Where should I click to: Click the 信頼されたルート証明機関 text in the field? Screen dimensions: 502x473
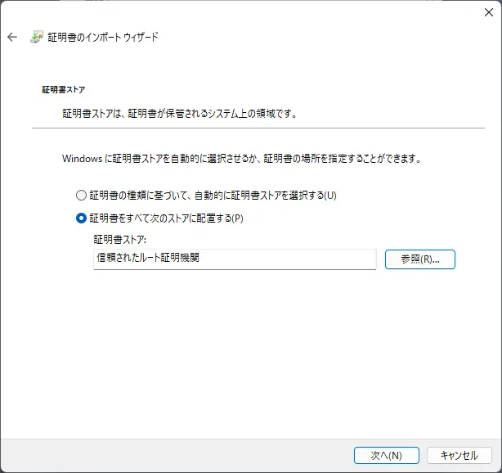point(148,258)
